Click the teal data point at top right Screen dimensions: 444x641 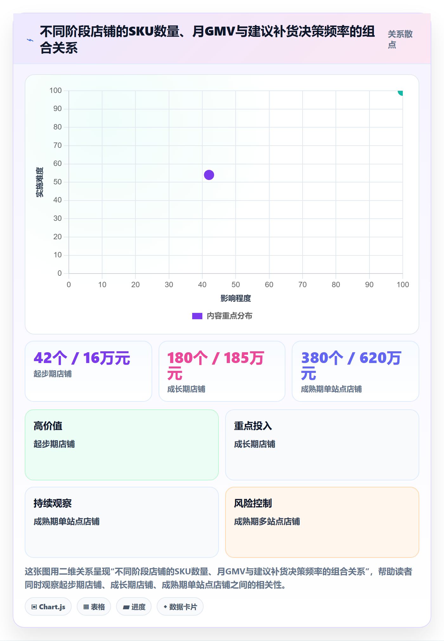(400, 92)
